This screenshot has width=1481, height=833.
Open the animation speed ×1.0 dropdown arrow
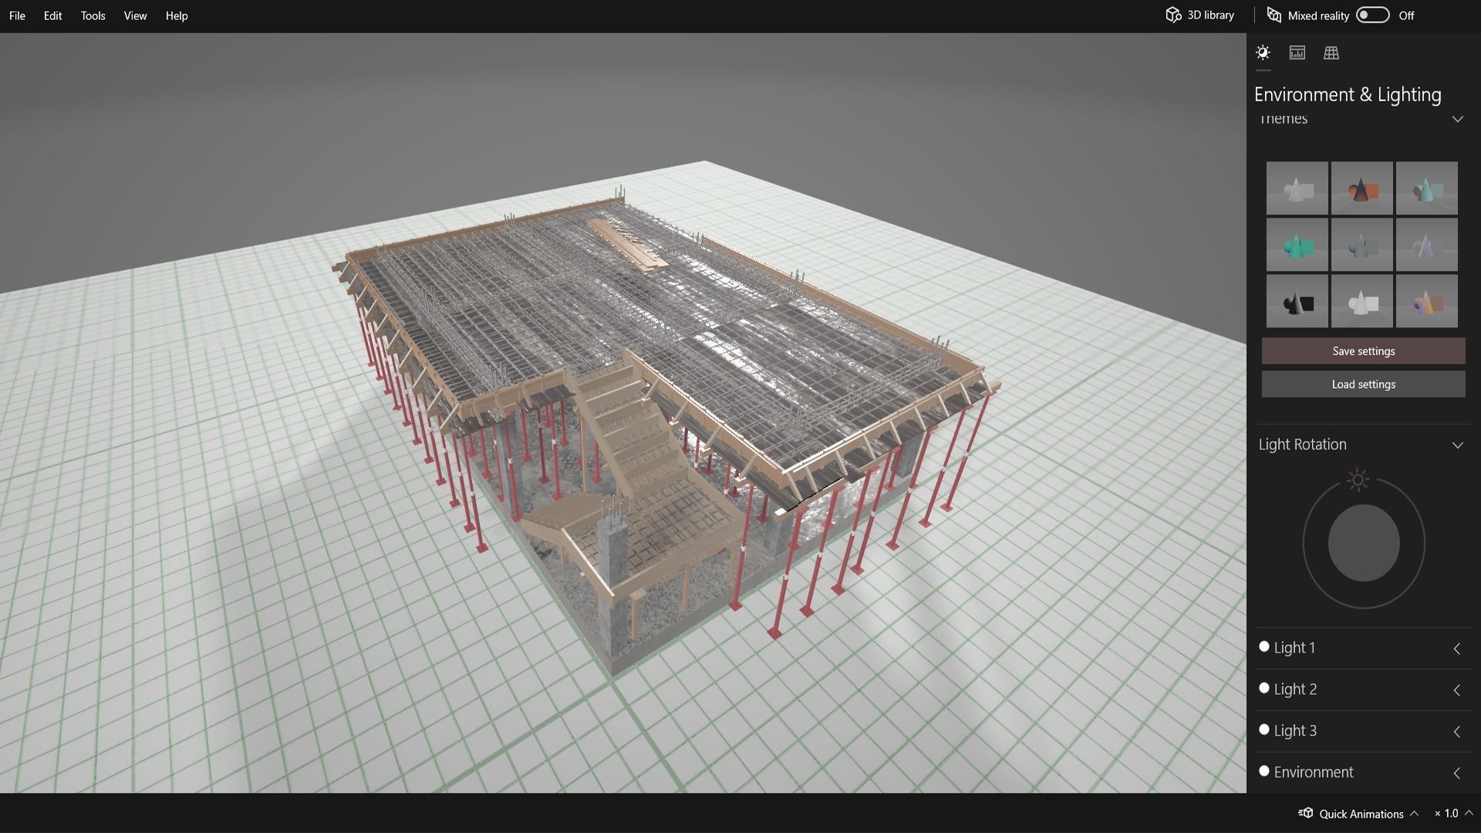(x=1469, y=813)
